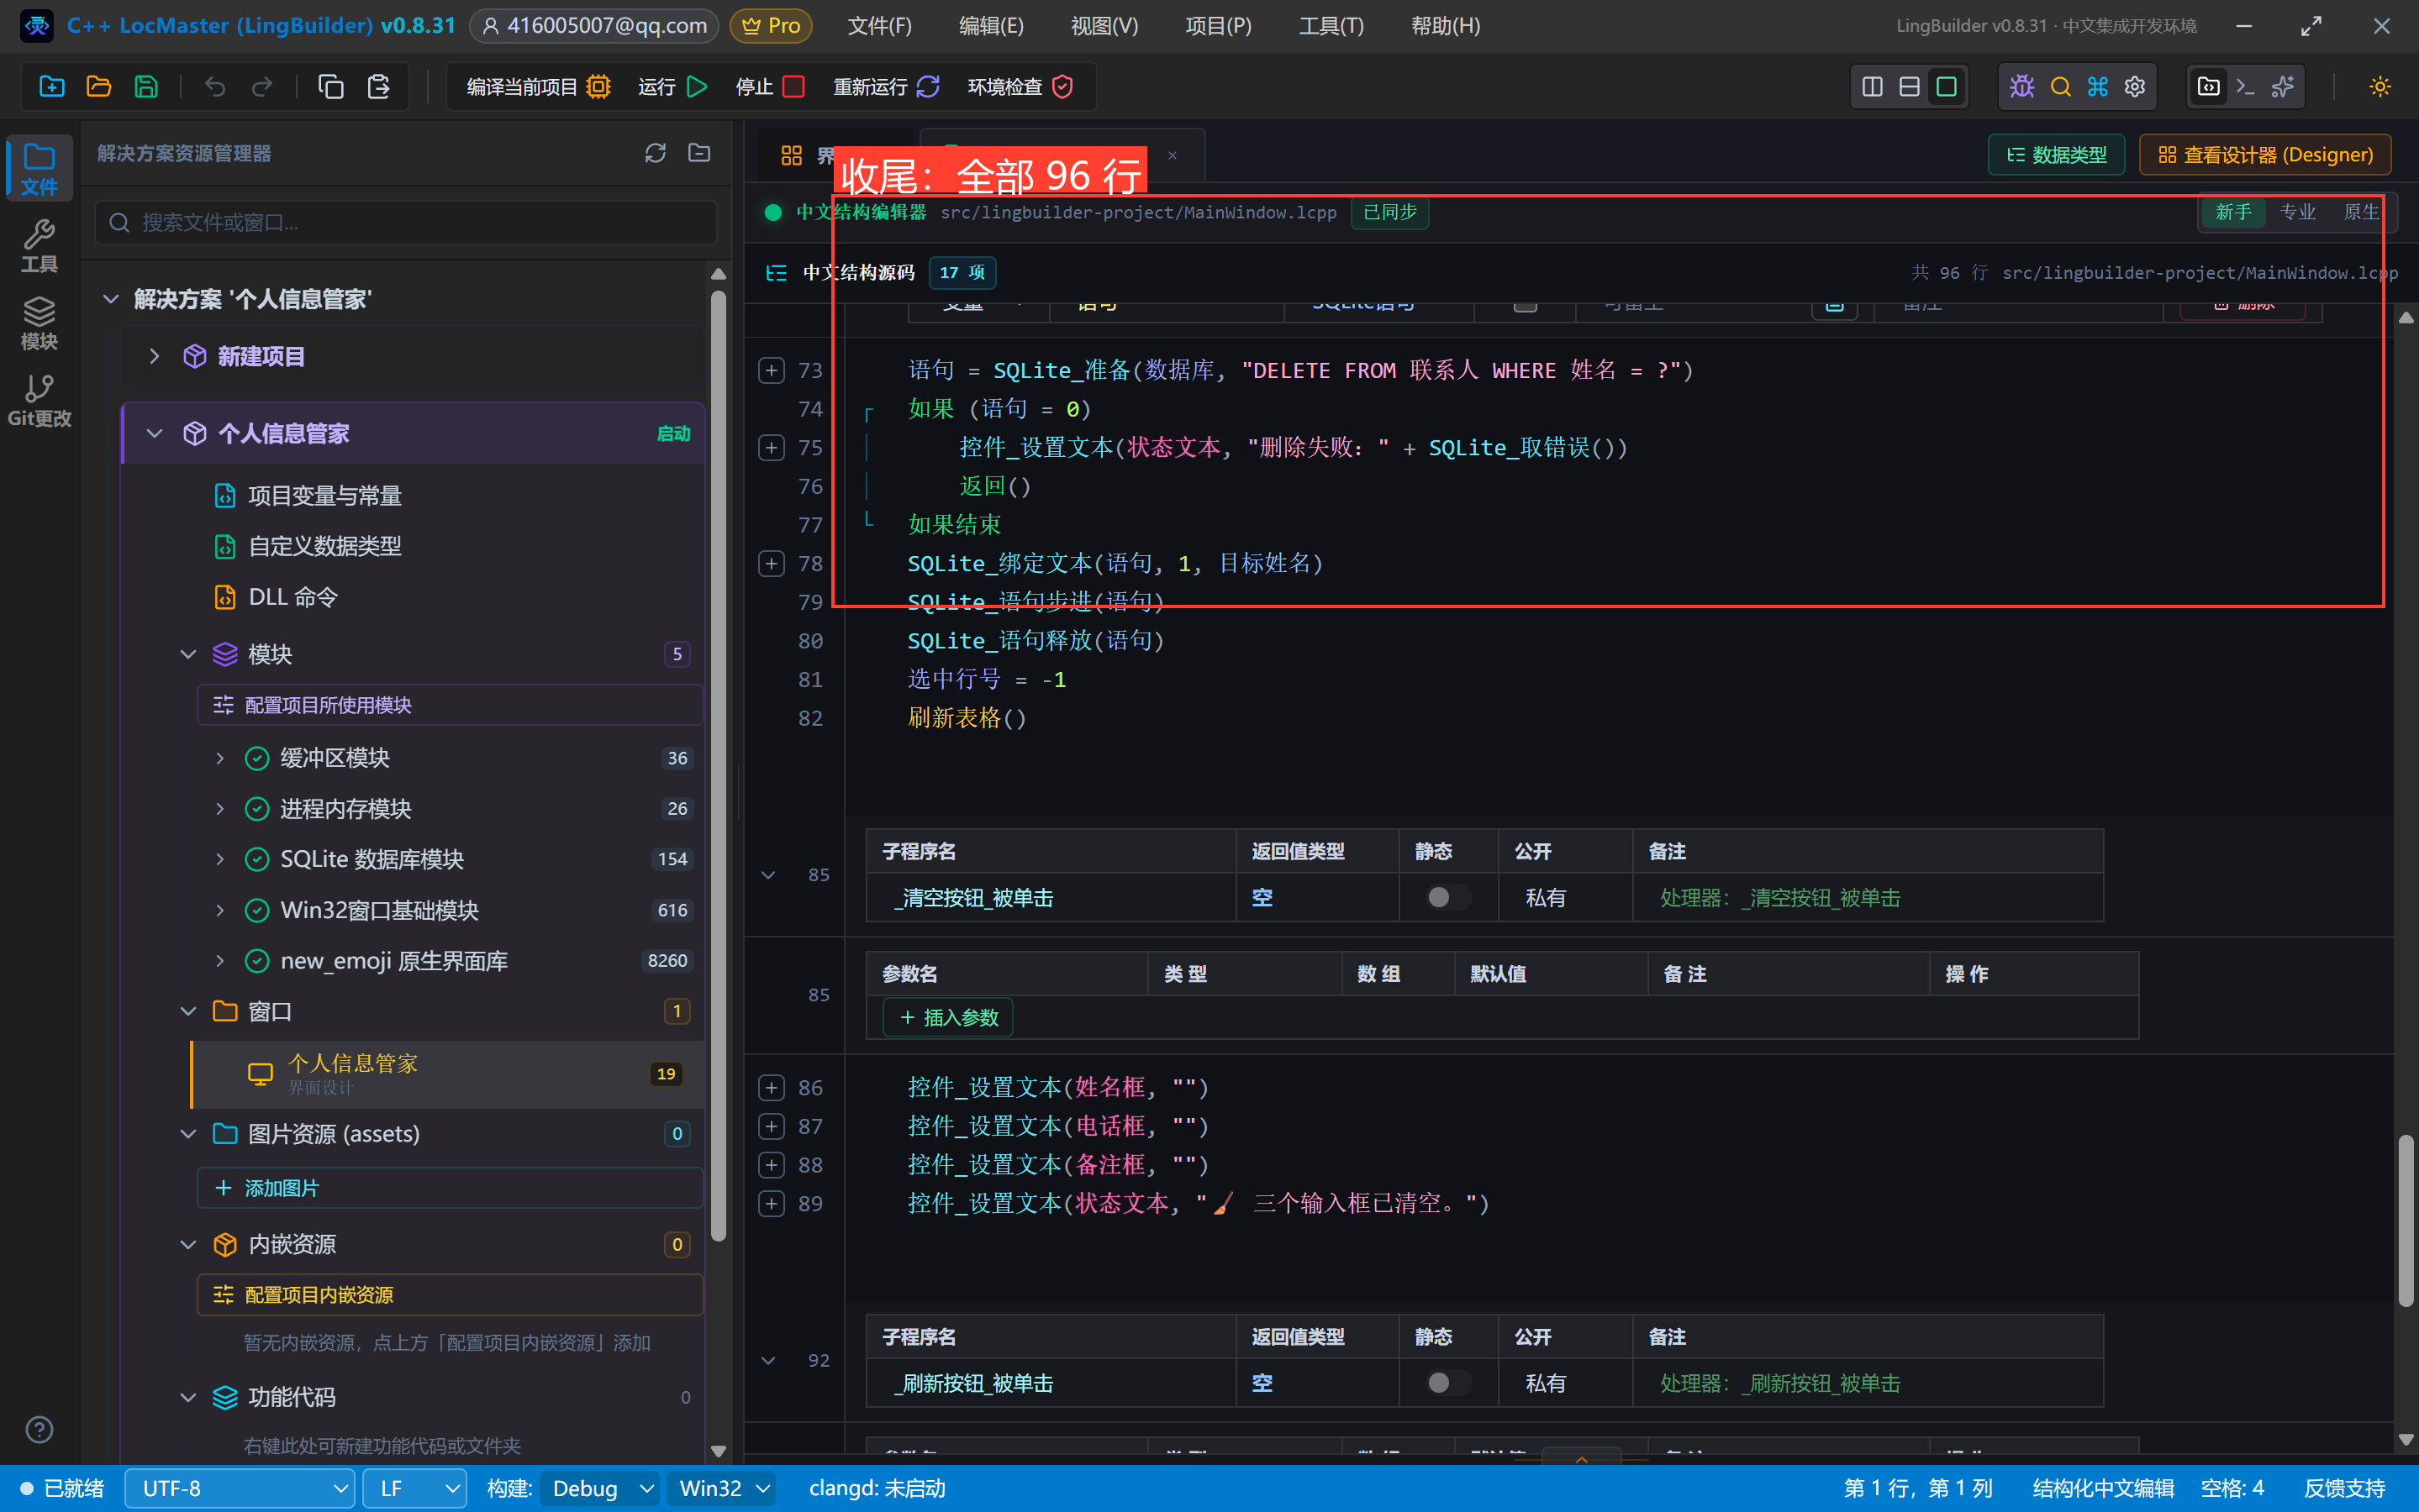Open the 模块 sidebar panel
This screenshot has height=1512, width=2419.
tap(39, 323)
